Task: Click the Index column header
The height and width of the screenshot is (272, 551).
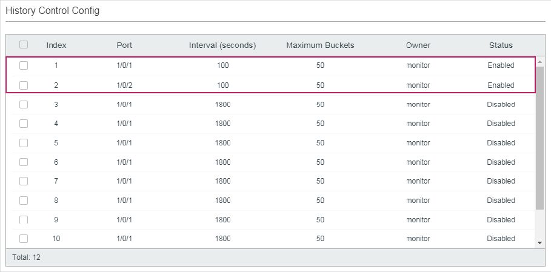Action: pyautogui.click(x=56, y=45)
